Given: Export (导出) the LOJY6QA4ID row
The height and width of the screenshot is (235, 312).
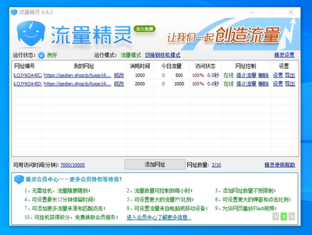Looking at the screenshot, I should [290, 84].
